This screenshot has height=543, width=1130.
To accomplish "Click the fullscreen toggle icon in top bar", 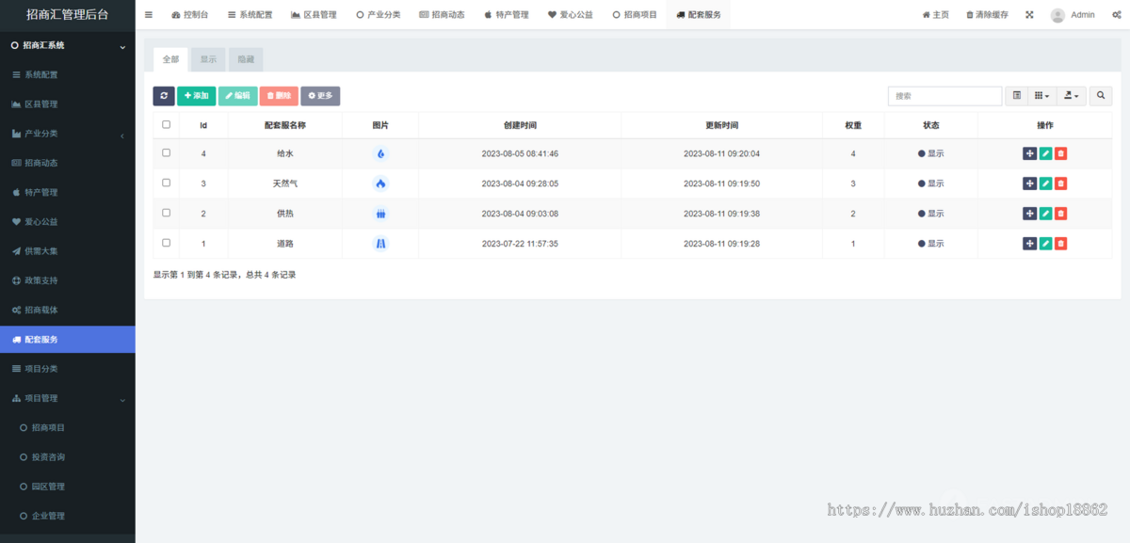I will click(x=1028, y=14).
